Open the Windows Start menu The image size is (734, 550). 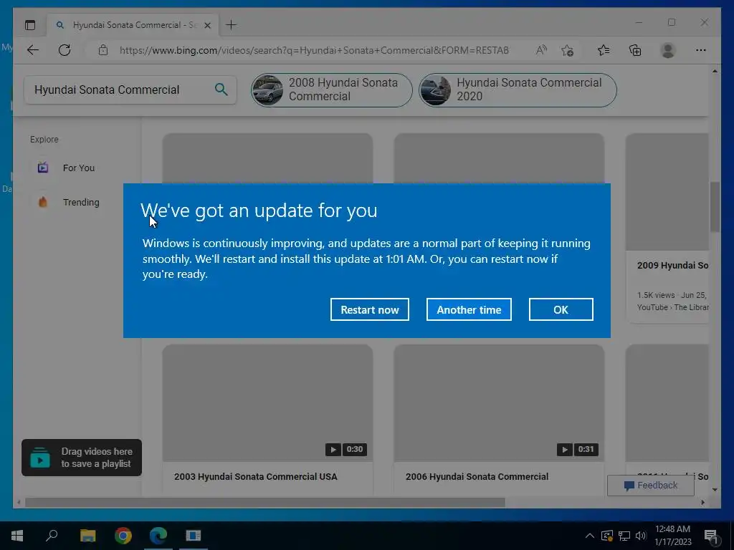(x=17, y=536)
